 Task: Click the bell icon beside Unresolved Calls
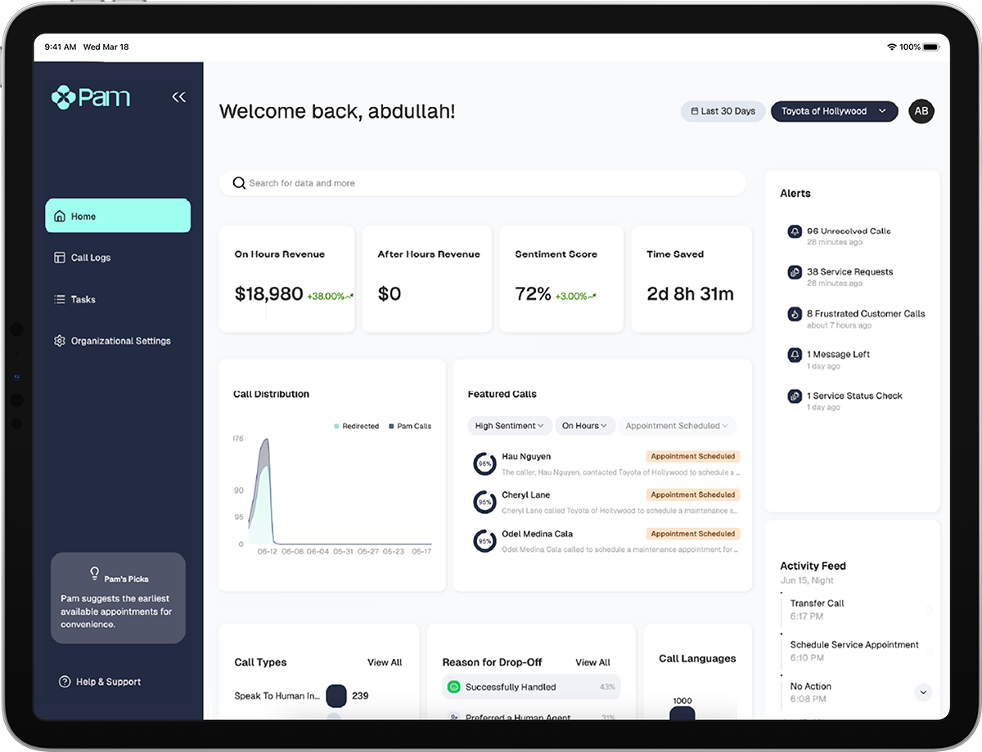click(794, 231)
